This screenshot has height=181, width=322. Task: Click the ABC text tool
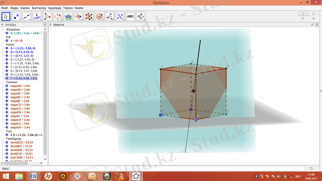[130, 16]
